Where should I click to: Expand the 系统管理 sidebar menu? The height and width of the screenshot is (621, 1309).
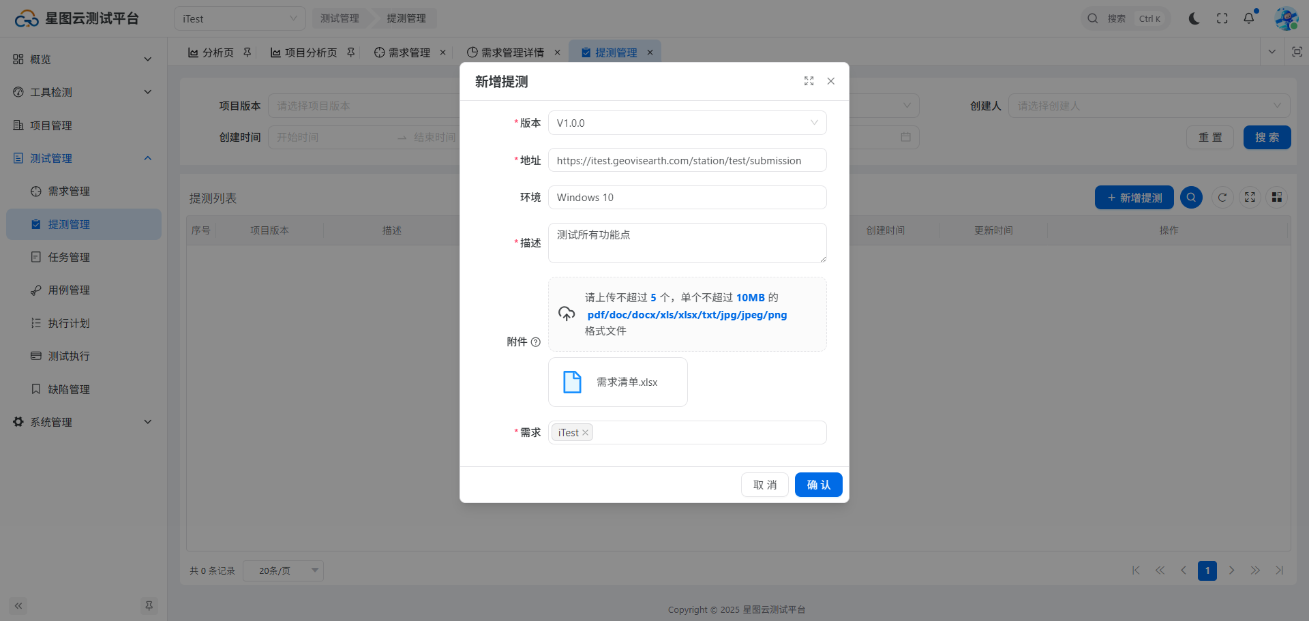[82, 422]
